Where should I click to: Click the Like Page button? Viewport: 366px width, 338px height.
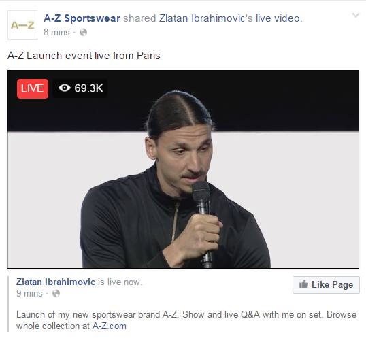point(326,285)
